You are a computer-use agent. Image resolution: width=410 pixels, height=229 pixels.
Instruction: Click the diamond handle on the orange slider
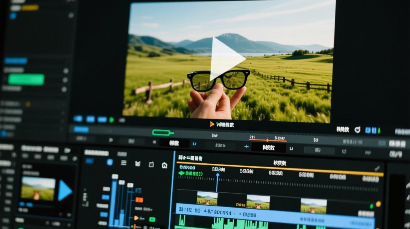point(267,140)
